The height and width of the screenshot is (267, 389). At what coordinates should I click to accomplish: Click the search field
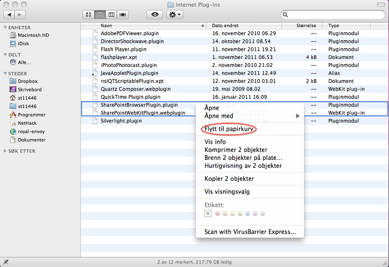(x=333, y=15)
